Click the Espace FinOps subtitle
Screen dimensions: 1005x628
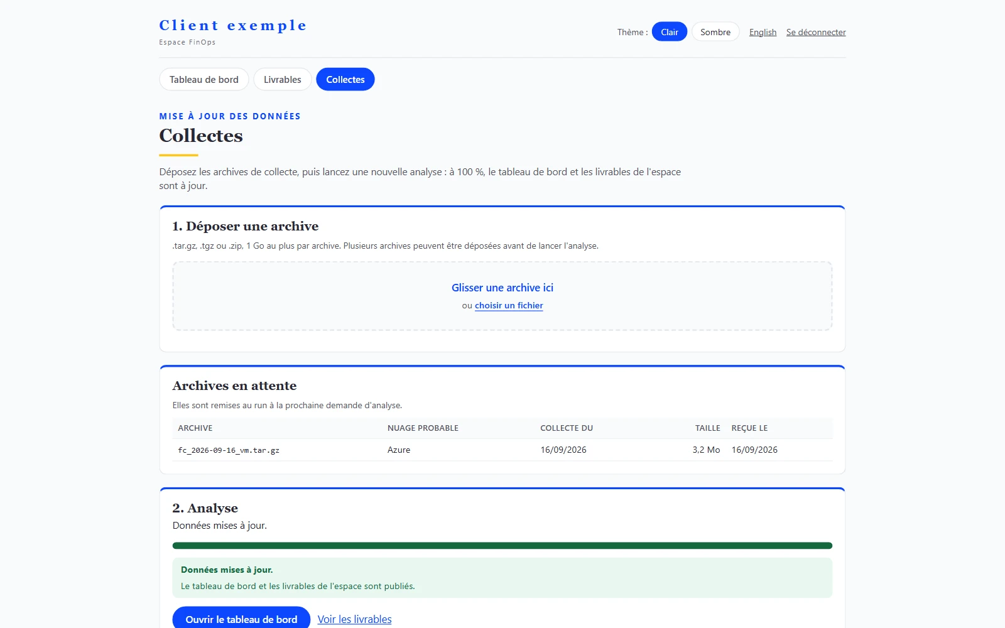coord(187,43)
